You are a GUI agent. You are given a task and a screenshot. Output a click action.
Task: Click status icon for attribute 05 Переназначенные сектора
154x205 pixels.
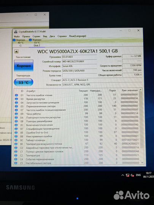pos(16,106)
